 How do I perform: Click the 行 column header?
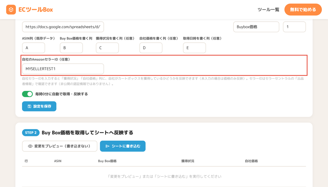click(26, 161)
